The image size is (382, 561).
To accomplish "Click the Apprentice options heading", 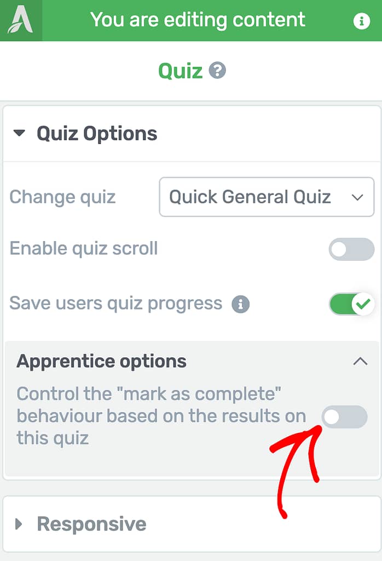I will click(x=102, y=362).
